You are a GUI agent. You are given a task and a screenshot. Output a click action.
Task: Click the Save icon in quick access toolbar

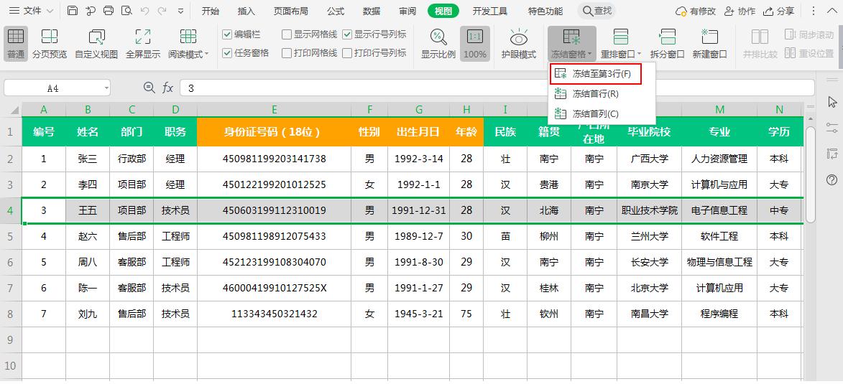coord(73,11)
